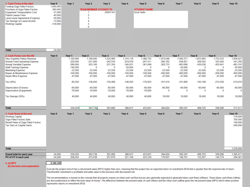Select the active Year 2 total cell 363,738
Screen dimensions: 250x187
(88, 108)
